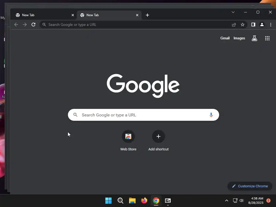Maximize the Chrome window
The image size is (276, 207).
(258, 12)
